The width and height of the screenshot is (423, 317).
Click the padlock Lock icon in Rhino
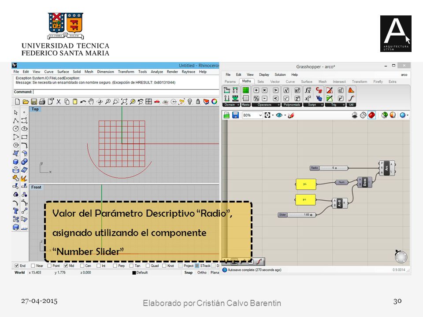point(198,102)
